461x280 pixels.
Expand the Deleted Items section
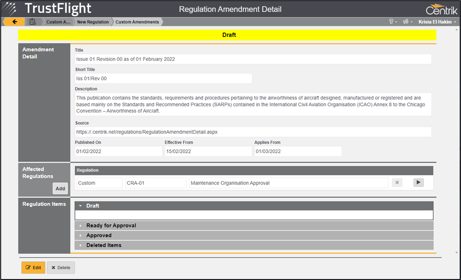tap(104, 245)
